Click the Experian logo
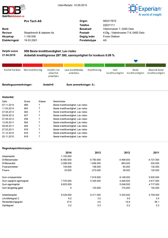The image size is (168, 238). (145, 10)
